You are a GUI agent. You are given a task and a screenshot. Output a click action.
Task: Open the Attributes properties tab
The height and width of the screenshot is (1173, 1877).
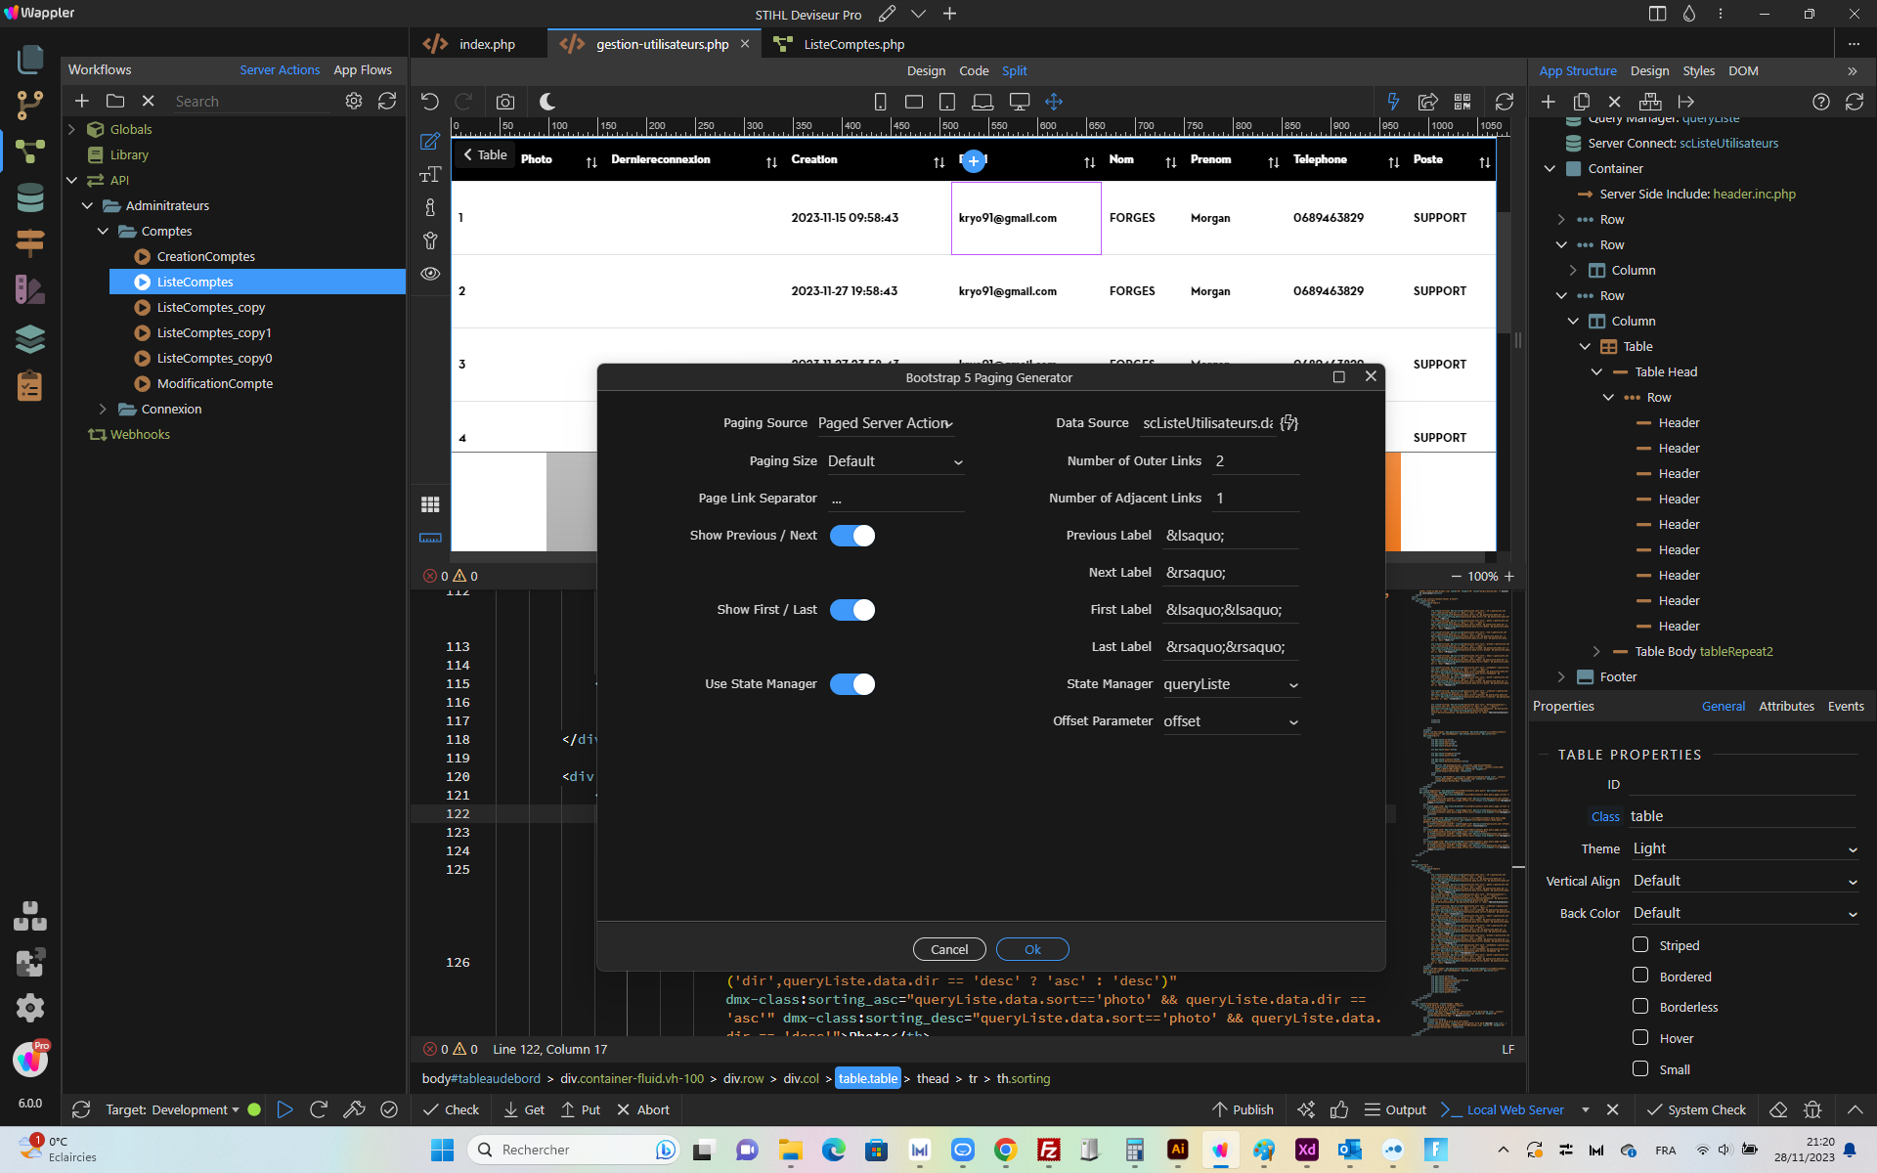click(1786, 706)
